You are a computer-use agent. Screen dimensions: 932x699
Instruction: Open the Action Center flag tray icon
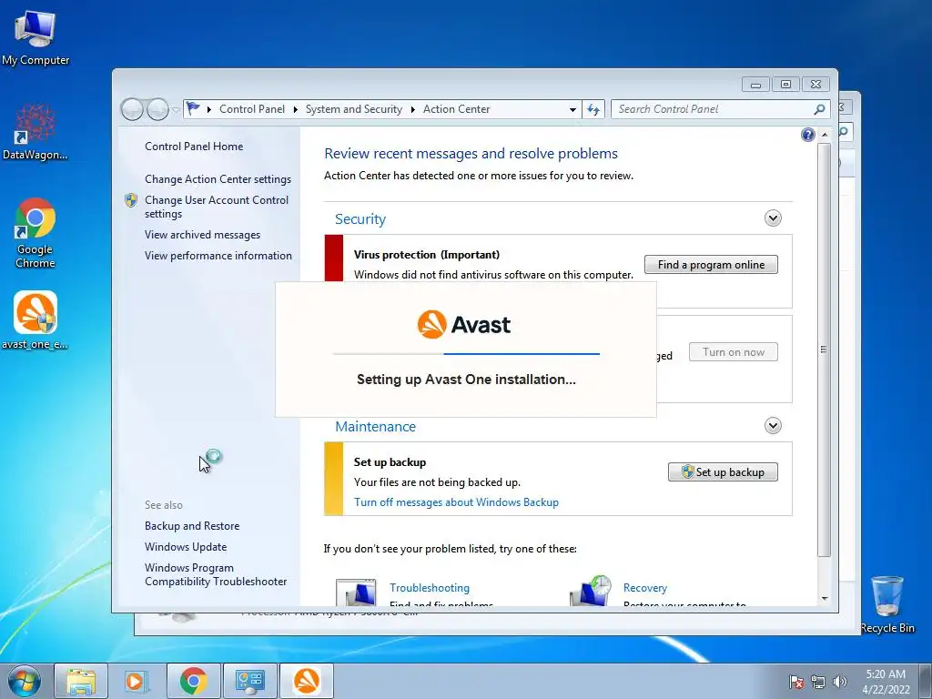pyautogui.click(x=795, y=682)
